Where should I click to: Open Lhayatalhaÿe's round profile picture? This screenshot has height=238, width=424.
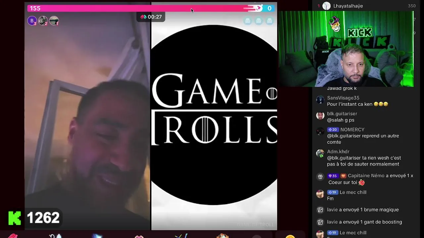pyautogui.click(x=326, y=6)
